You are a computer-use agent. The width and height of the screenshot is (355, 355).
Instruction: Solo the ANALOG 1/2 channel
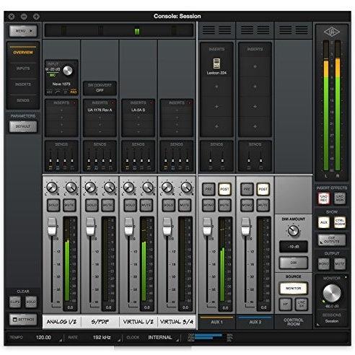click(53, 205)
